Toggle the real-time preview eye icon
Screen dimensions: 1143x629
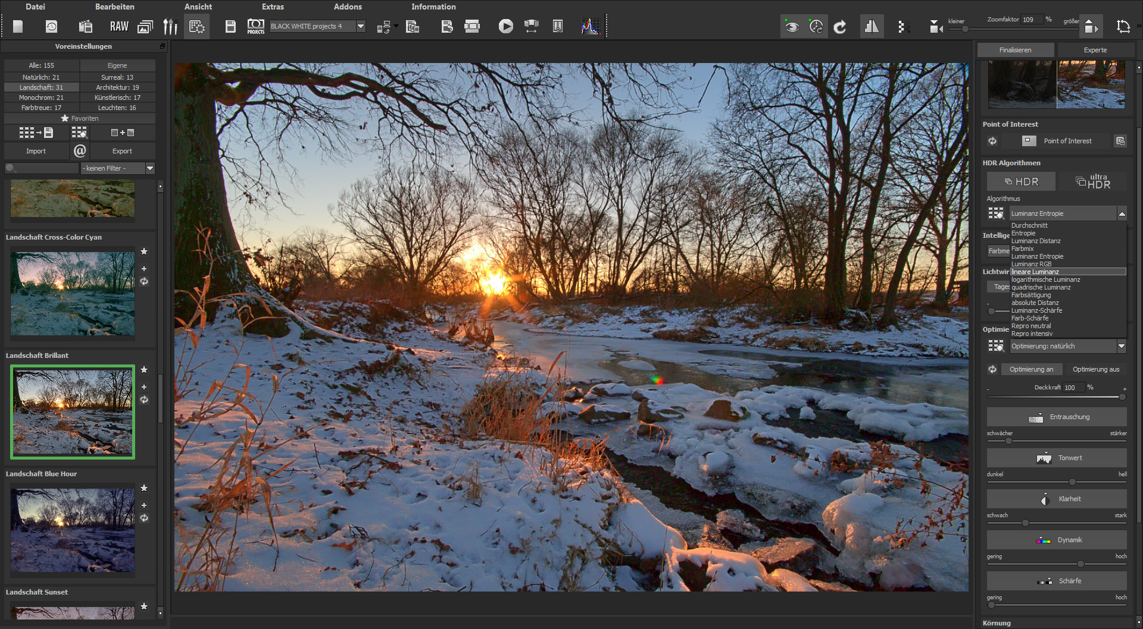pyautogui.click(x=791, y=27)
